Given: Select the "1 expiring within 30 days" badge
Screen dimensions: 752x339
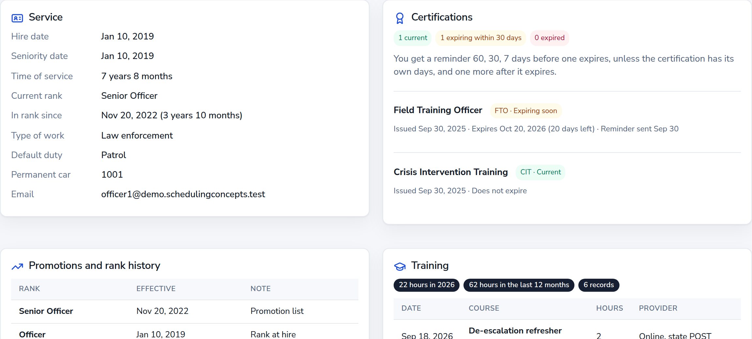Looking at the screenshot, I should pyautogui.click(x=481, y=38).
